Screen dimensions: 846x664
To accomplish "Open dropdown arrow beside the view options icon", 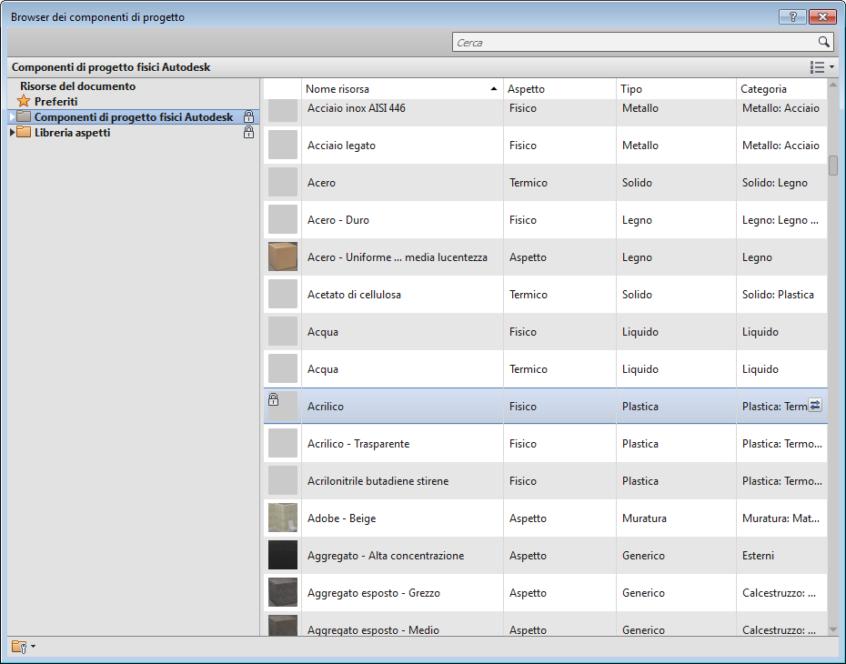I will coord(831,67).
